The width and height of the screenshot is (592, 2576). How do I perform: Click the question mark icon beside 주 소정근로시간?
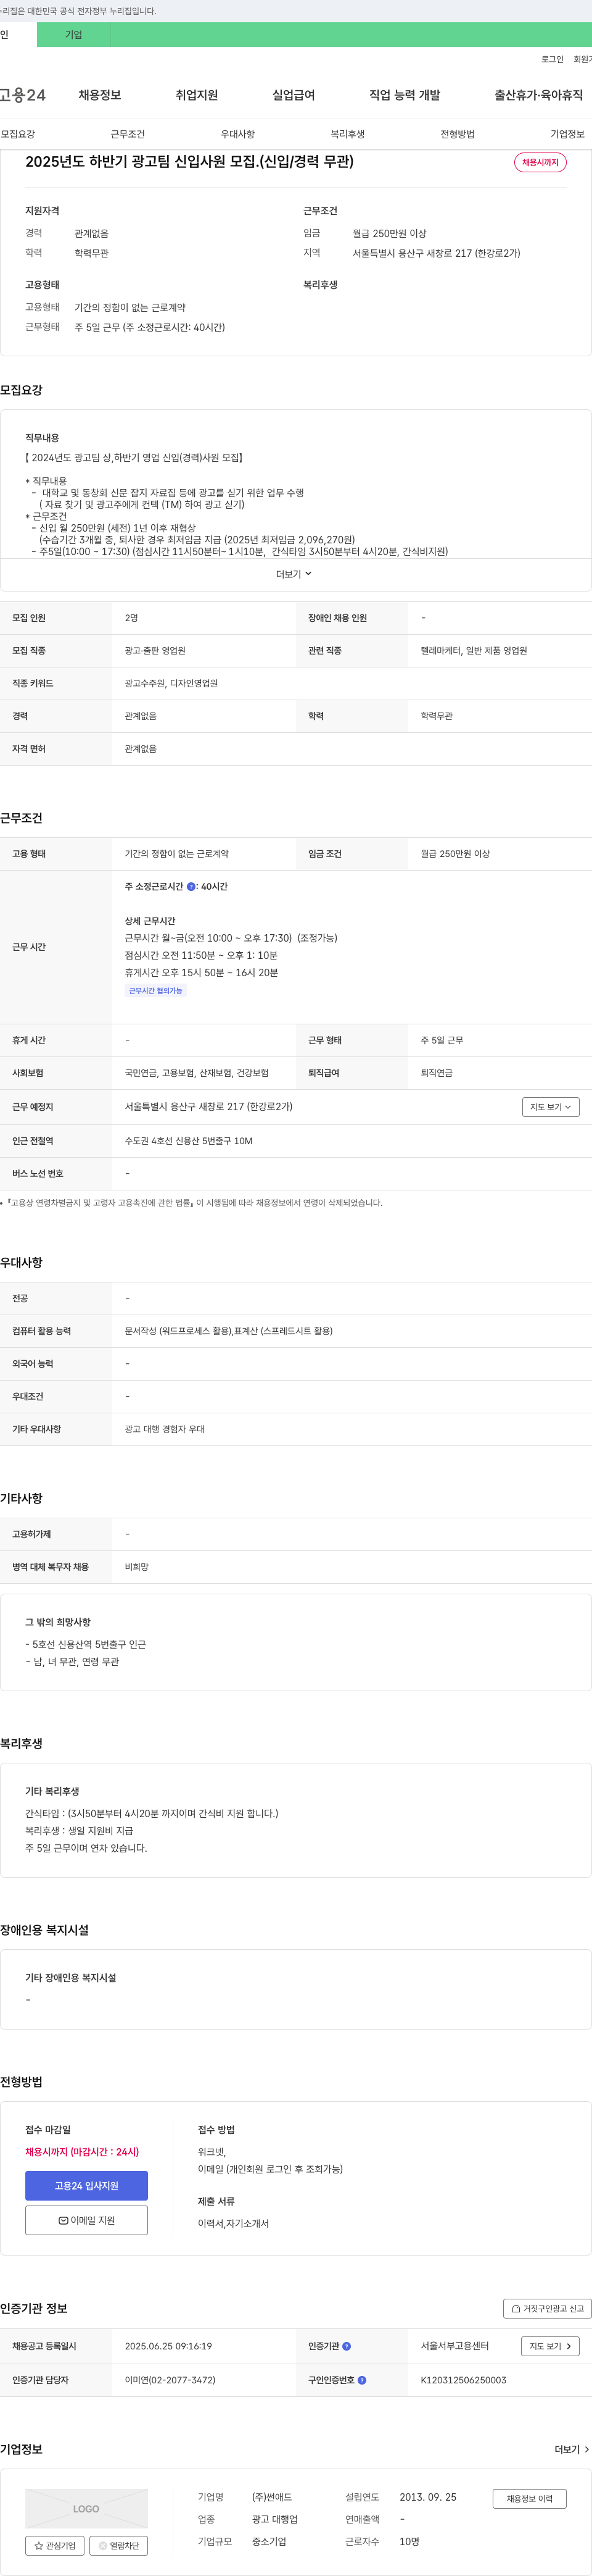pyautogui.click(x=192, y=887)
